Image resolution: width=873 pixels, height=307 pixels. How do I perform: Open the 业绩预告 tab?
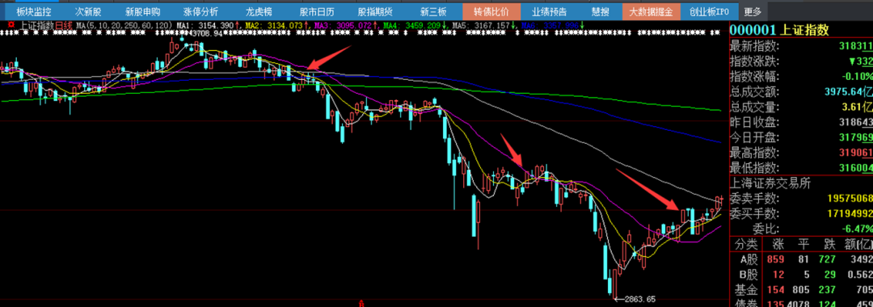pos(549,11)
